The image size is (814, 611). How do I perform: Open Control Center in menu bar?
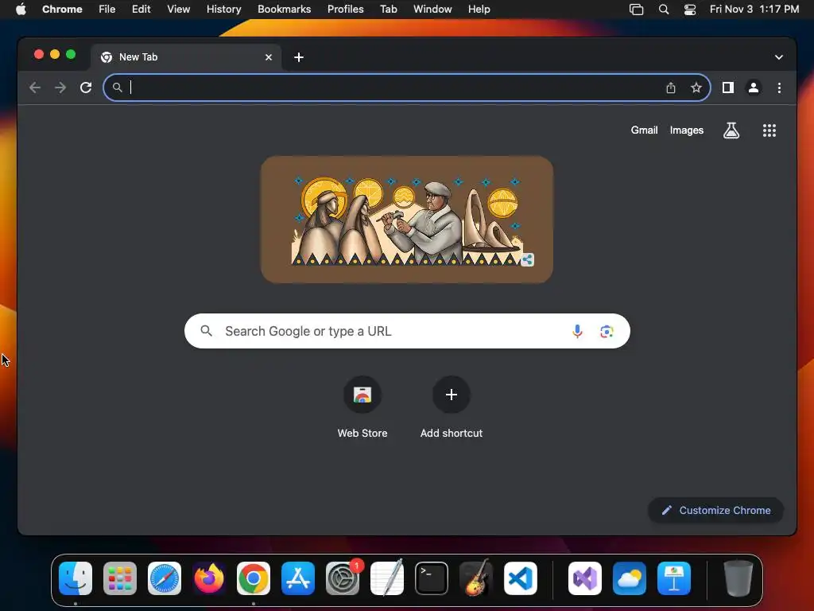point(689,10)
